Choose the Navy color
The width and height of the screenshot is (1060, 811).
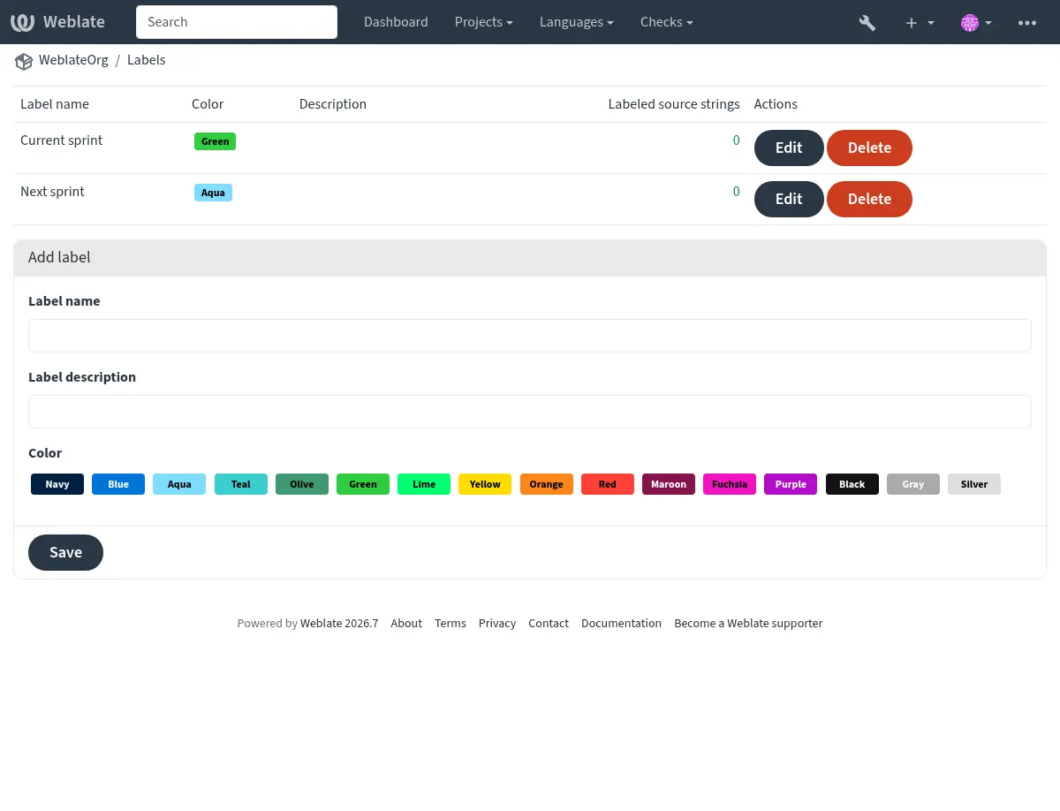tap(57, 484)
